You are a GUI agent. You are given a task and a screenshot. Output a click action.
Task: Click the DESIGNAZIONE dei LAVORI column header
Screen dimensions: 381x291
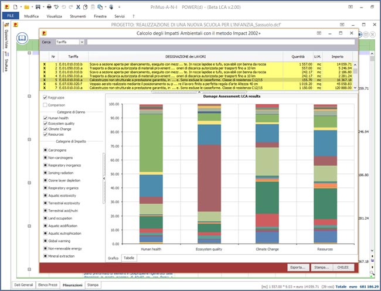coord(186,57)
